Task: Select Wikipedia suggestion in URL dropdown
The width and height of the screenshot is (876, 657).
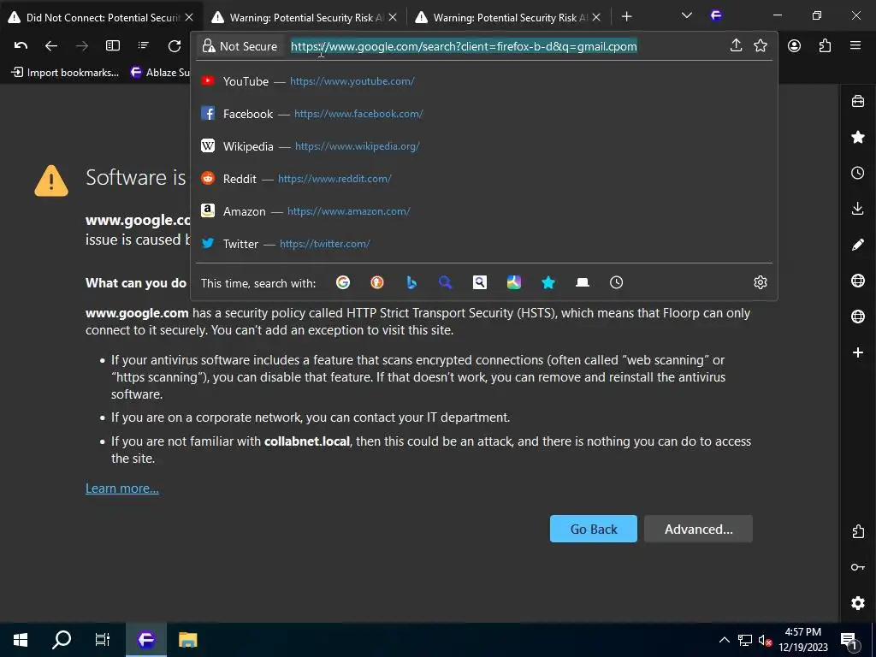Action: tap(484, 146)
